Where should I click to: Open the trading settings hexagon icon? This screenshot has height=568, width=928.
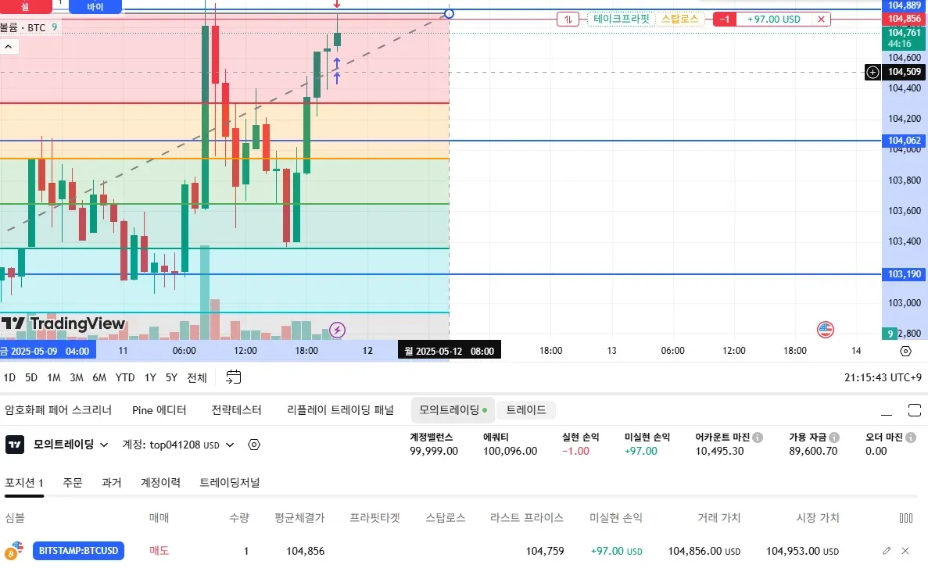254,445
